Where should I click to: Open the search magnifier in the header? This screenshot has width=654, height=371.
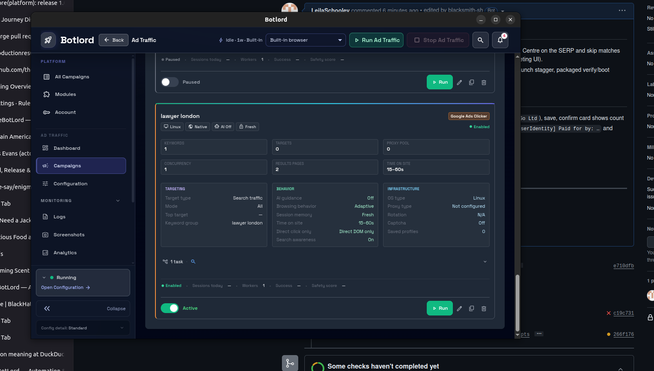click(481, 40)
